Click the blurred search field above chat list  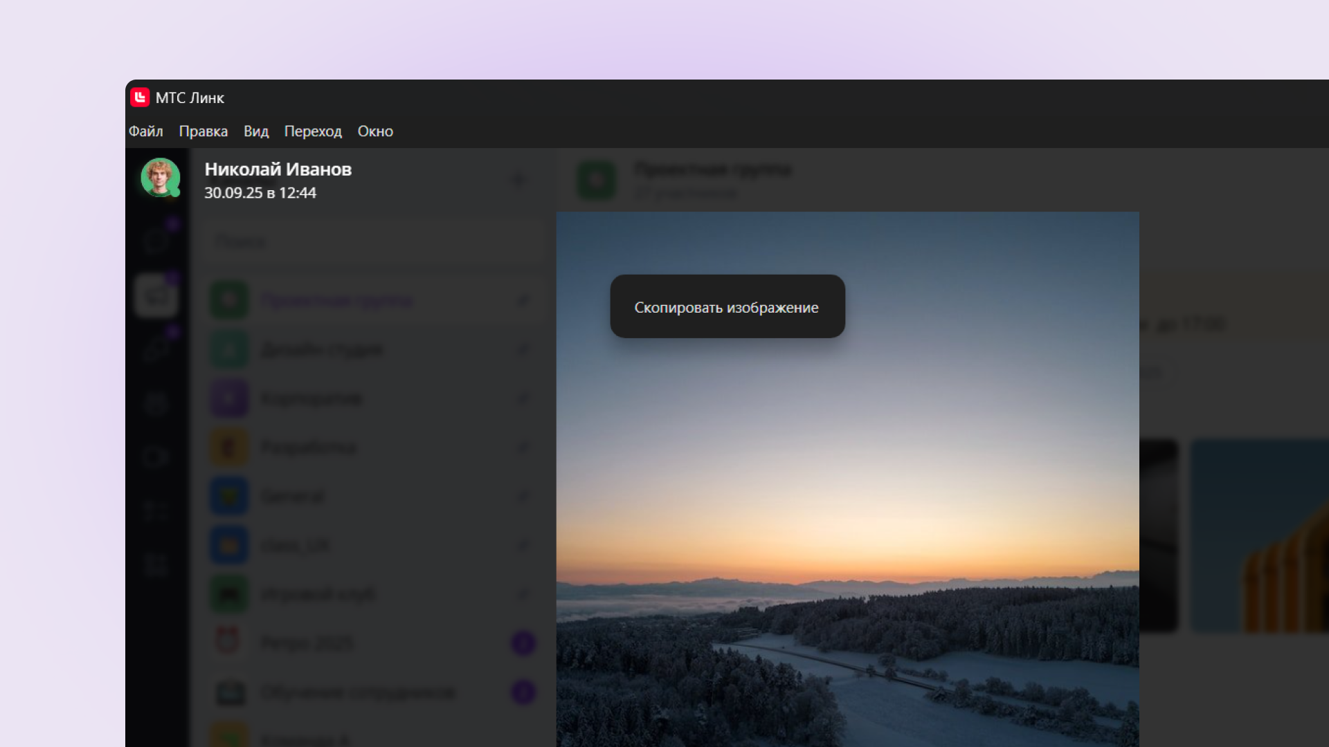374,242
